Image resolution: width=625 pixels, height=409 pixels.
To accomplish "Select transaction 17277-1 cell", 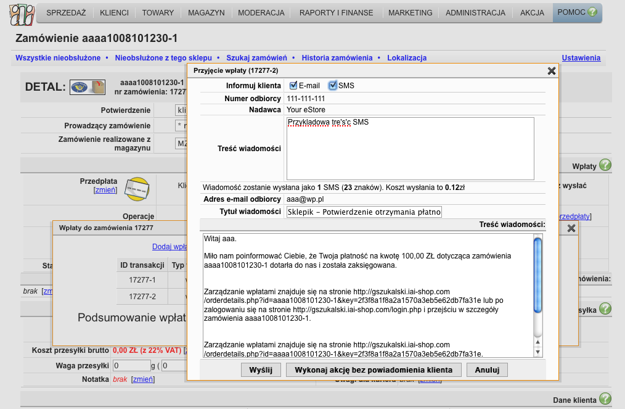I will [x=142, y=279].
